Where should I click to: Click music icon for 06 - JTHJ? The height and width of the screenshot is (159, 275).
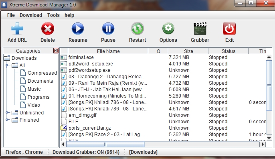click(x=64, y=90)
